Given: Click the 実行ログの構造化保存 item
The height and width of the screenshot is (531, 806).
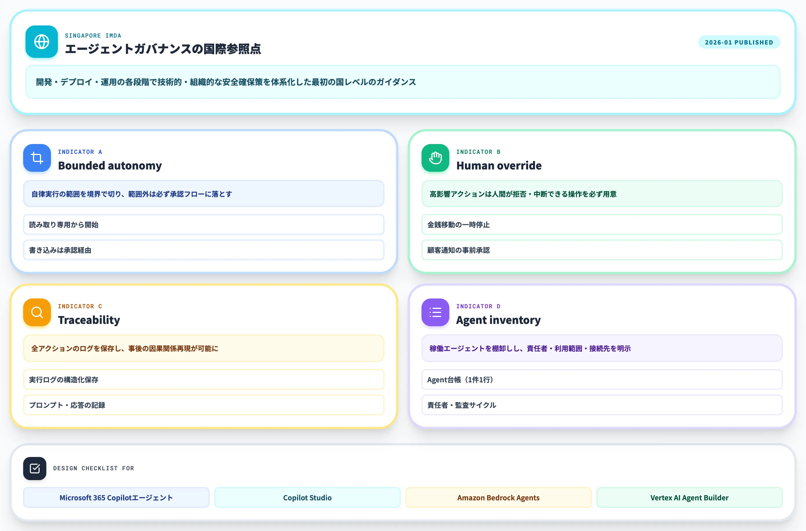Looking at the screenshot, I should [203, 380].
